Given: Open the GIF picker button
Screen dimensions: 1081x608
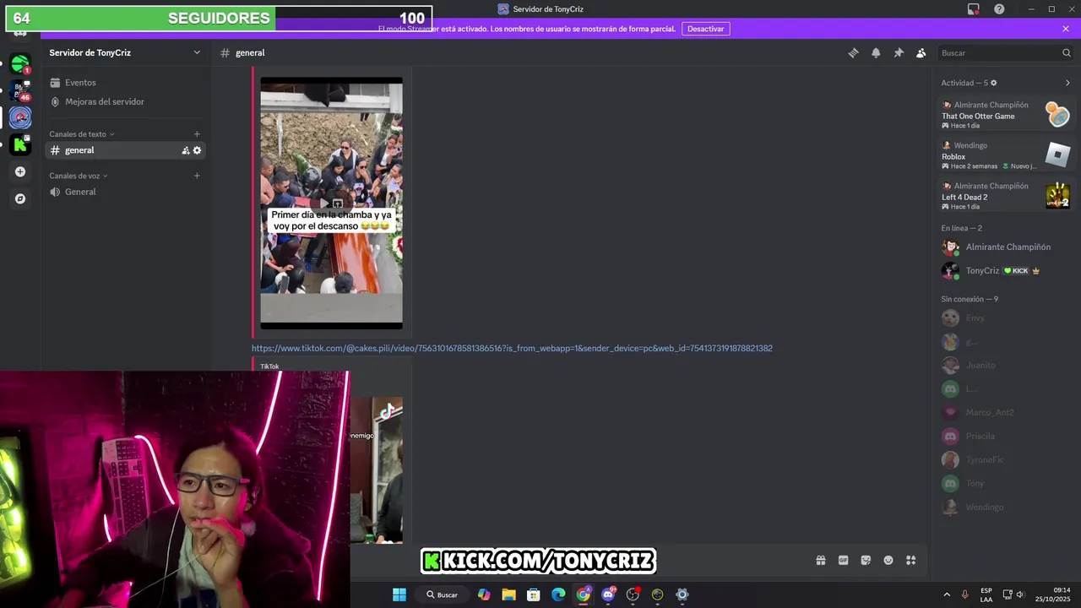Looking at the screenshot, I should 843,560.
